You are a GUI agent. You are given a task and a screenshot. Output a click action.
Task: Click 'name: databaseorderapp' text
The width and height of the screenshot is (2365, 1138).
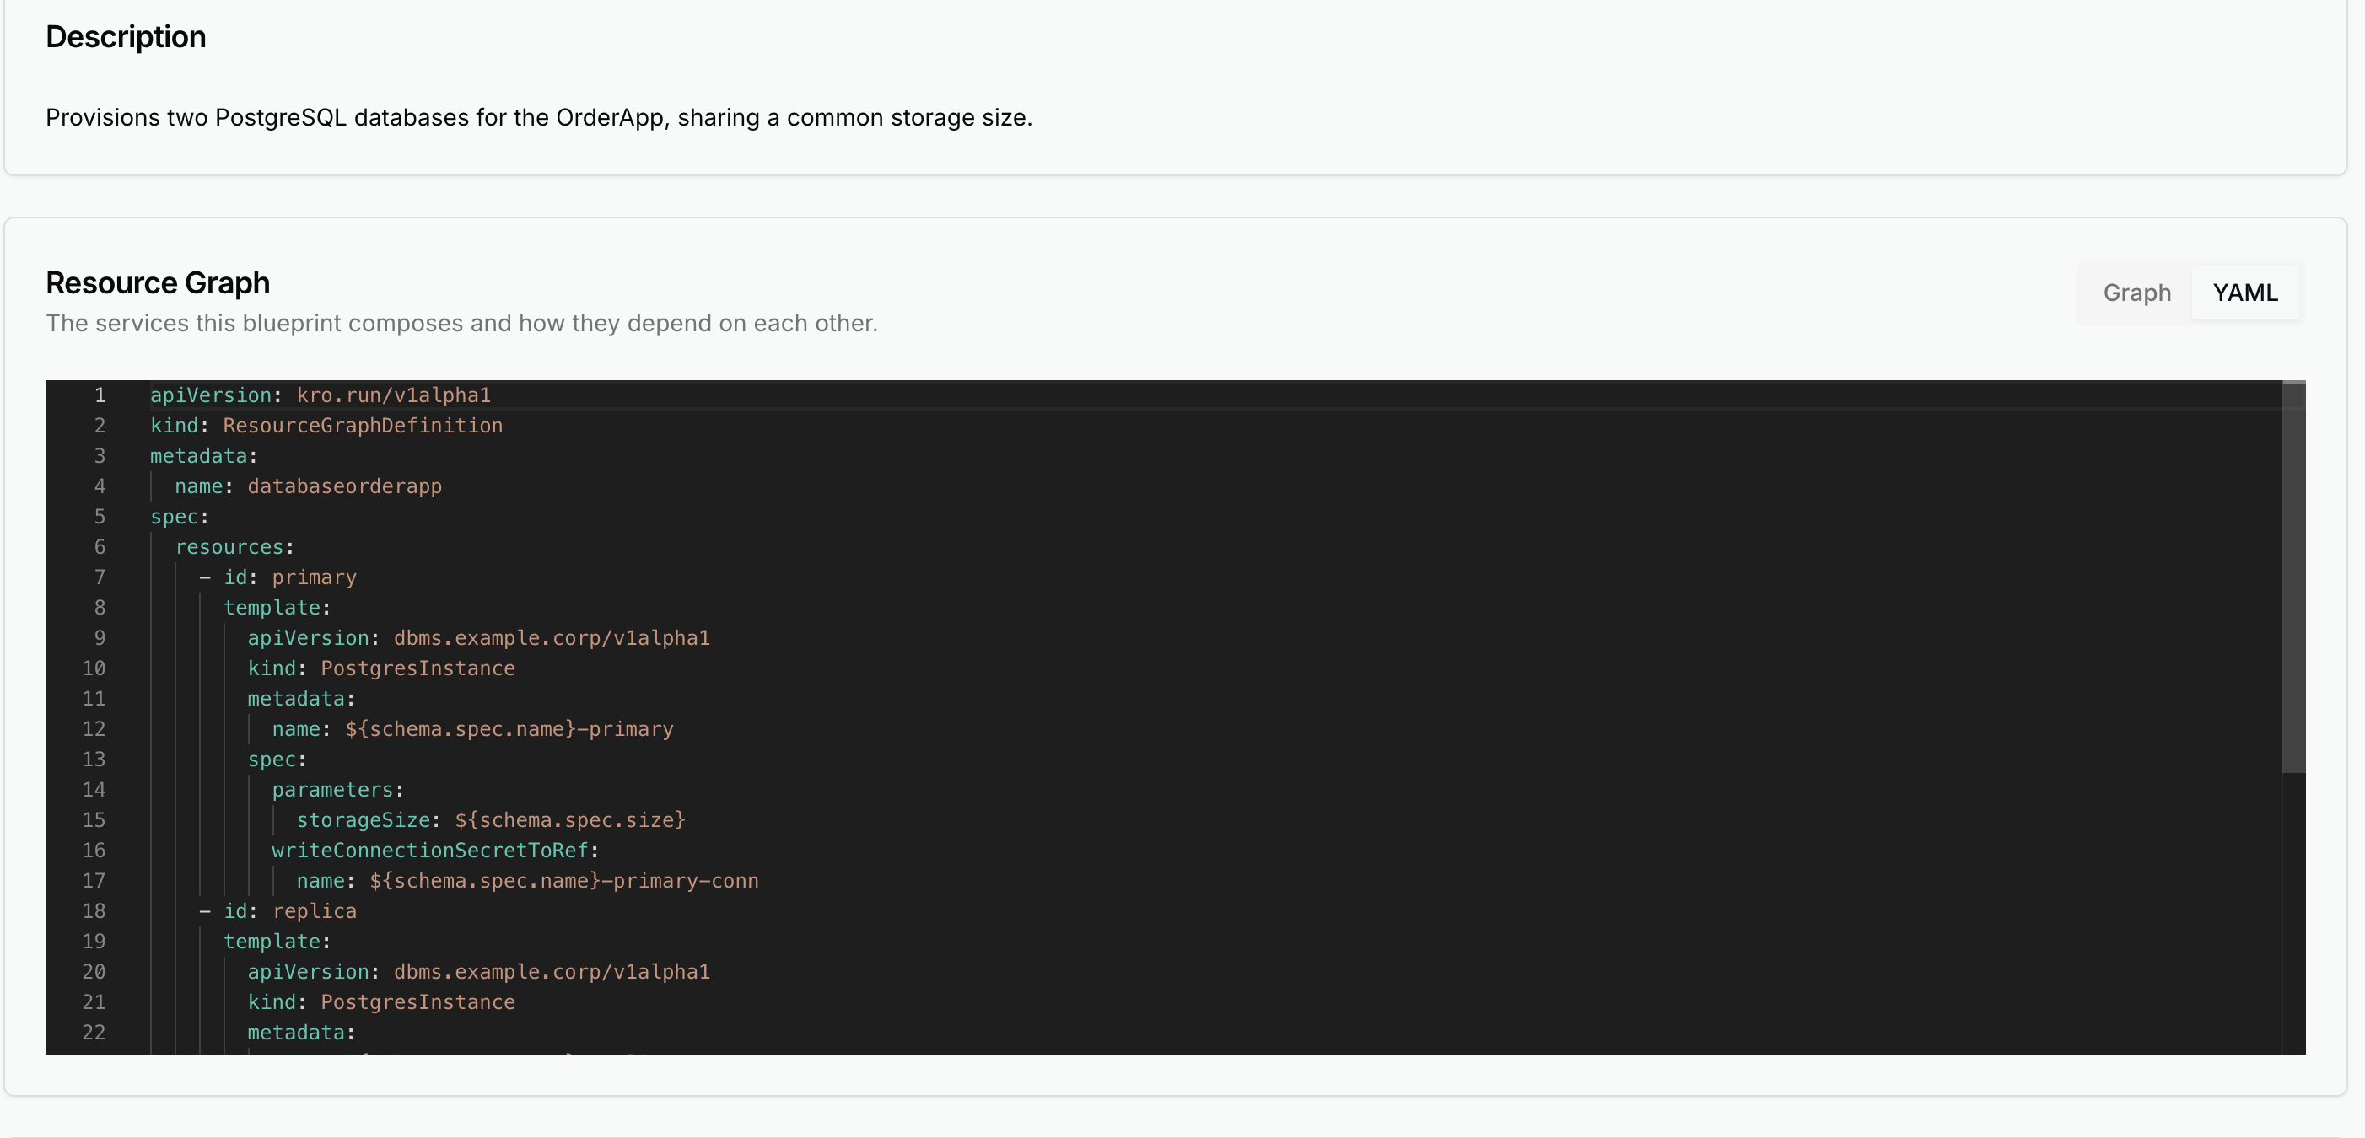click(x=309, y=486)
